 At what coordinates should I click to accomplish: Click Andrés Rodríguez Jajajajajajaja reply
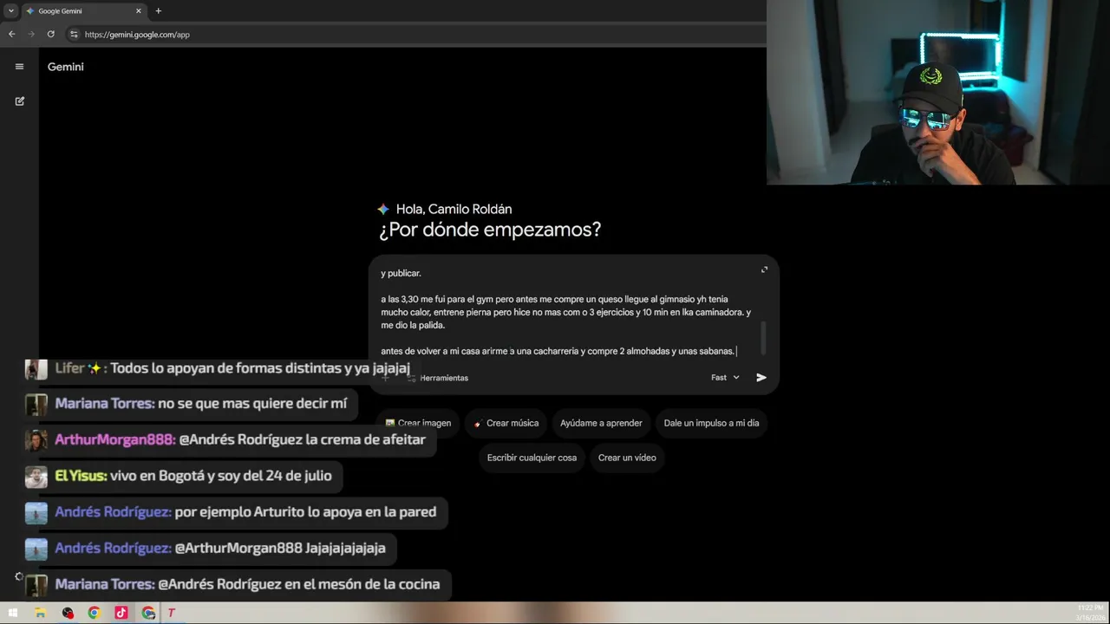pyautogui.click(x=220, y=548)
